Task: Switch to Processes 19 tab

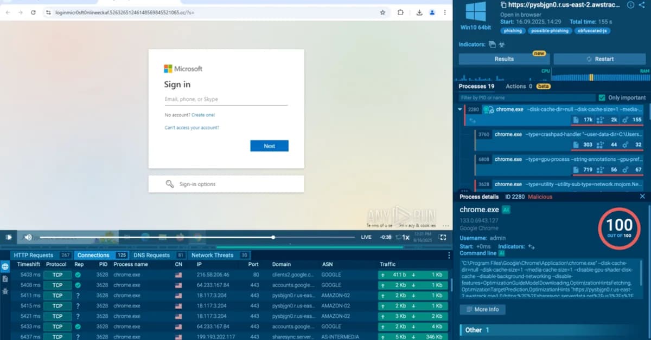Action: pyautogui.click(x=476, y=86)
